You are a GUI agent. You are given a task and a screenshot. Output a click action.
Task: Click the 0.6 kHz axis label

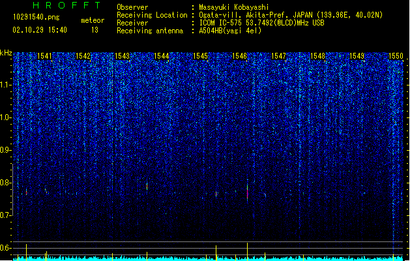[6, 248]
